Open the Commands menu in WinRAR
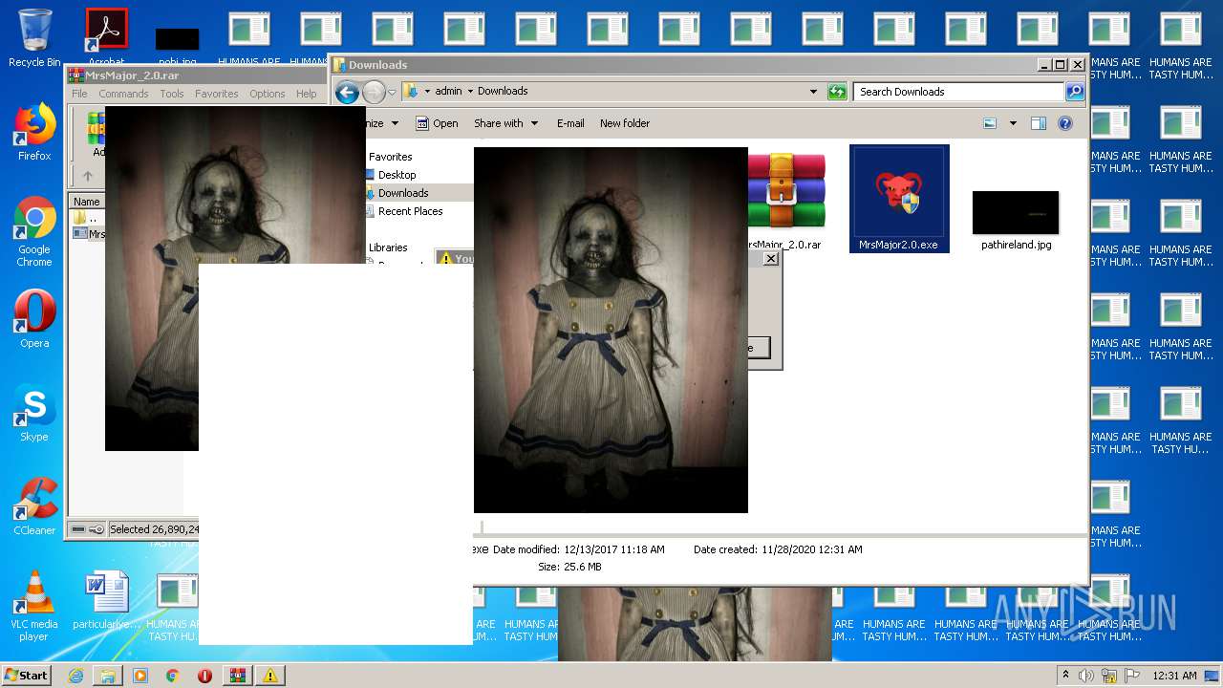The height and width of the screenshot is (688, 1223). (123, 94)
